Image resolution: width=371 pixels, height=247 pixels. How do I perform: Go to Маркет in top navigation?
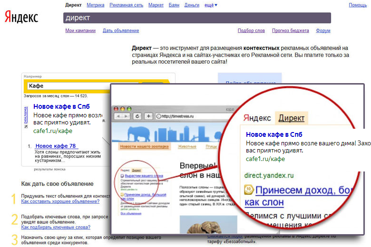[x=156, y=5]
